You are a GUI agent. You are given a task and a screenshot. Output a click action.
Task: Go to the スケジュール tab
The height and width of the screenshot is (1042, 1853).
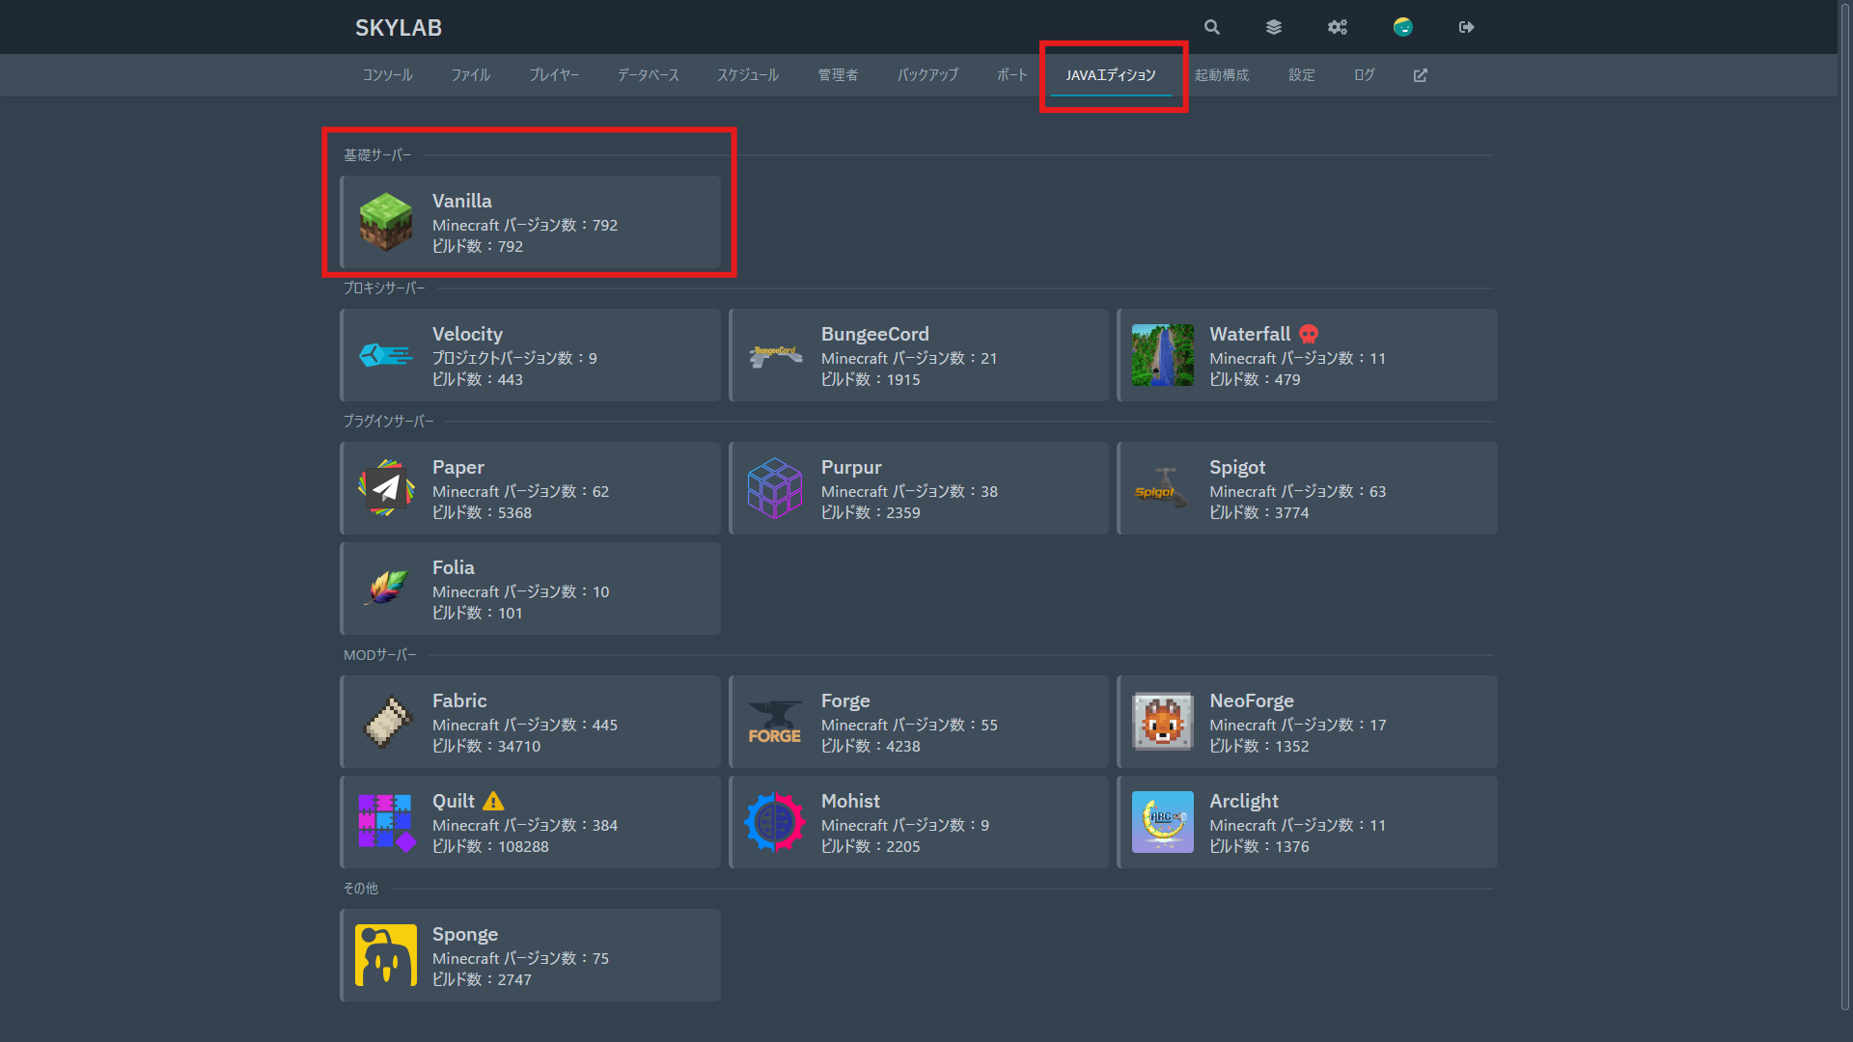(747, 75)
